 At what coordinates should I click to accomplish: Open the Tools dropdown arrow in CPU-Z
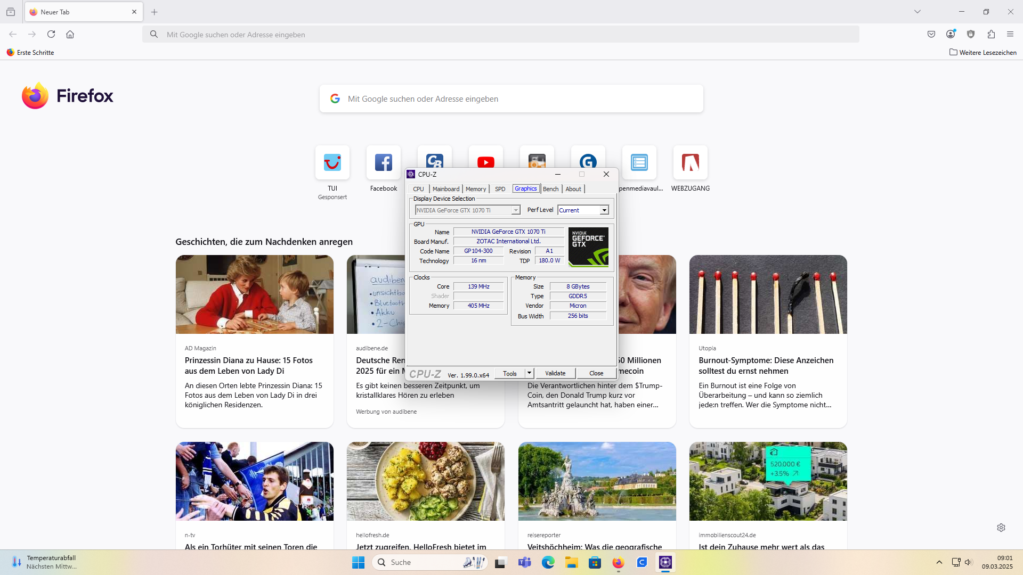coord(529,373)
